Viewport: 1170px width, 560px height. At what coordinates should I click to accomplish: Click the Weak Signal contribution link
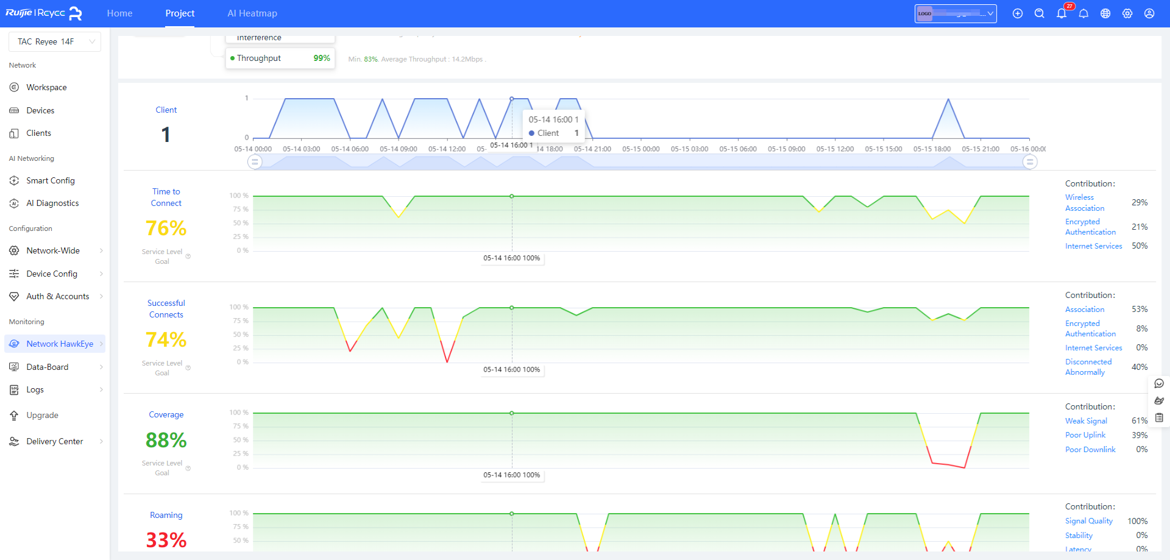click(x=1085, y=421)
